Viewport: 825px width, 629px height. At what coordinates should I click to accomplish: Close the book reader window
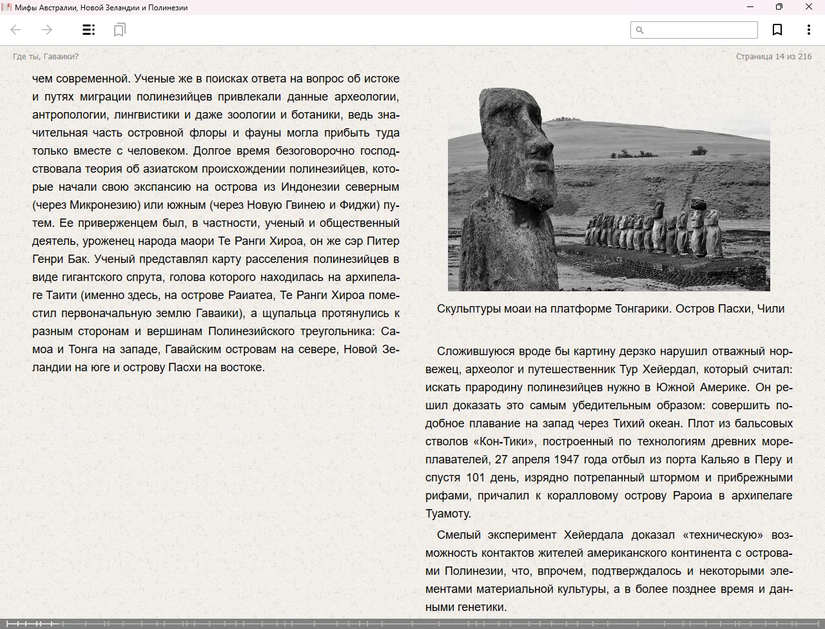(x=808, y=7)
